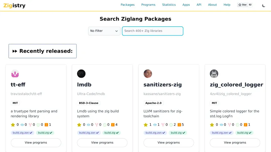
Task: Click the watchers eye icon on lmdb card
Action: point(88,125)
